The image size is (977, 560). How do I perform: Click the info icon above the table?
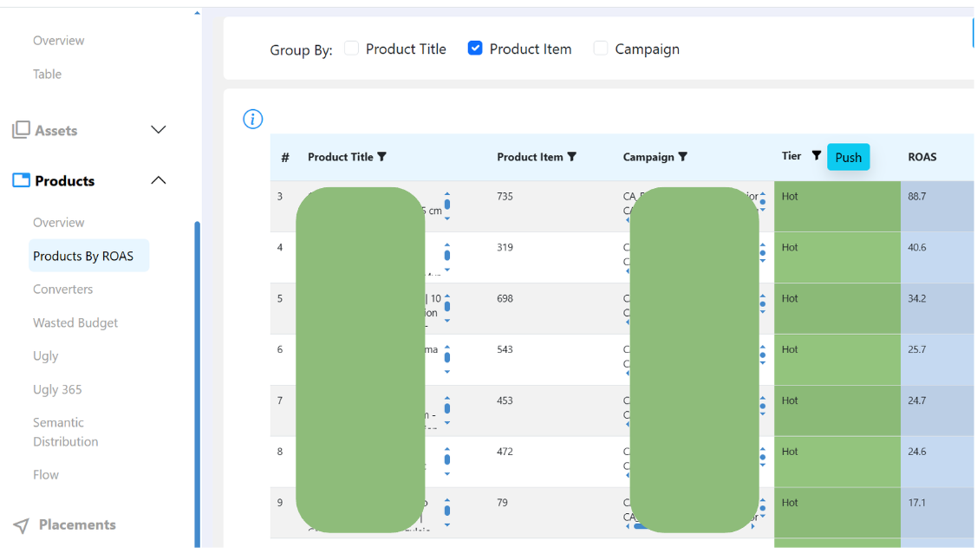(252, 120)
